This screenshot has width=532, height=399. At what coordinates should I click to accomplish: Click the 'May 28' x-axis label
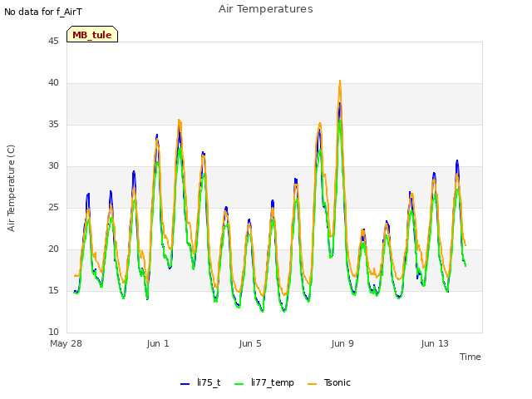click(x=66, y=343)
